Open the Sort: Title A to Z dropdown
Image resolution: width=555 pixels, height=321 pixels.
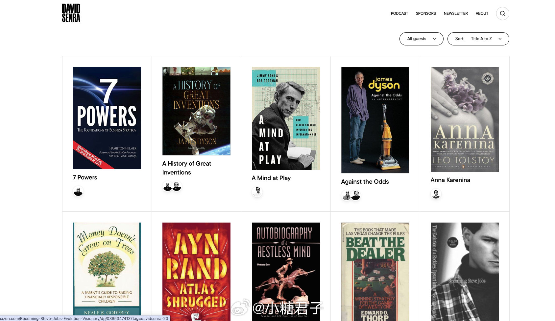point(478,39)
